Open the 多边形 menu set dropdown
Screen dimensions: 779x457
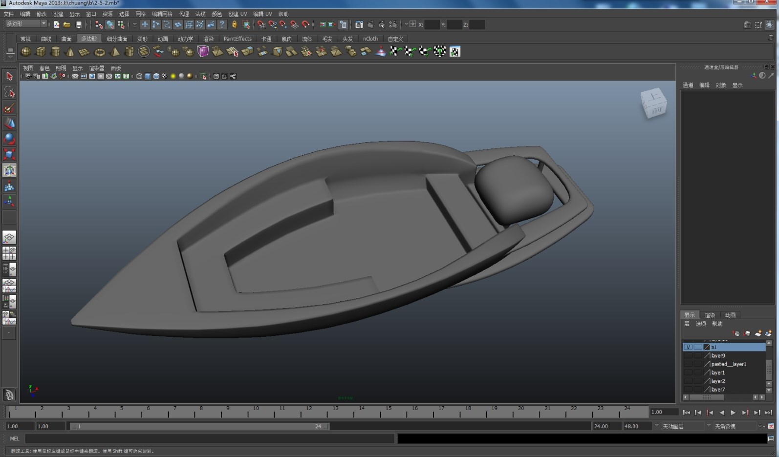[x=26, y=23]
